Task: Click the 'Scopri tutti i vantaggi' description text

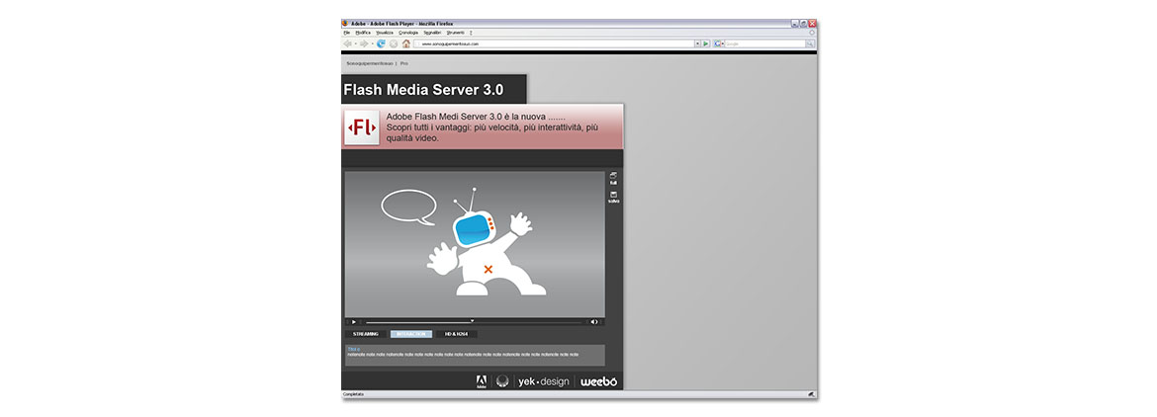Action: 492,132
